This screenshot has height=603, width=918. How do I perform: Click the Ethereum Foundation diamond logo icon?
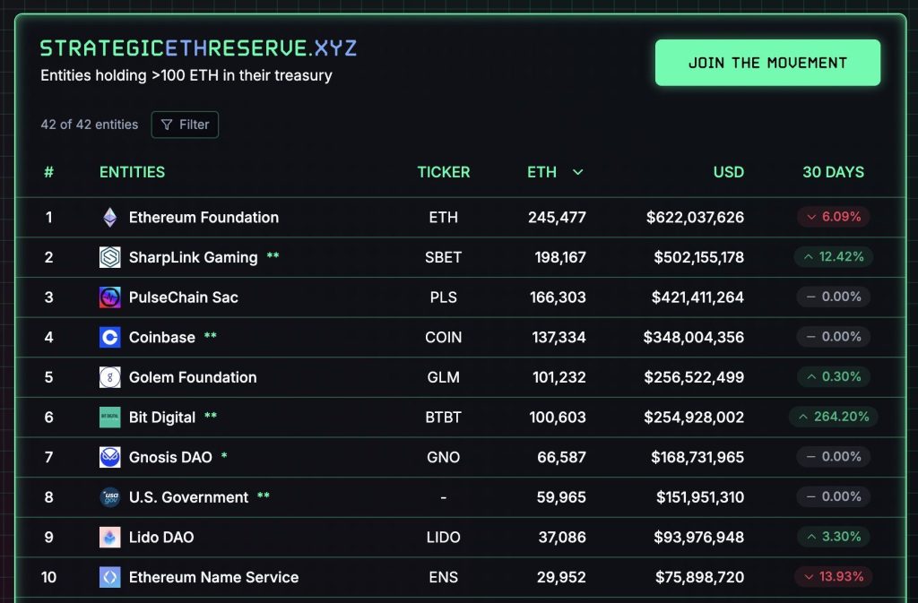click(109, 217)
